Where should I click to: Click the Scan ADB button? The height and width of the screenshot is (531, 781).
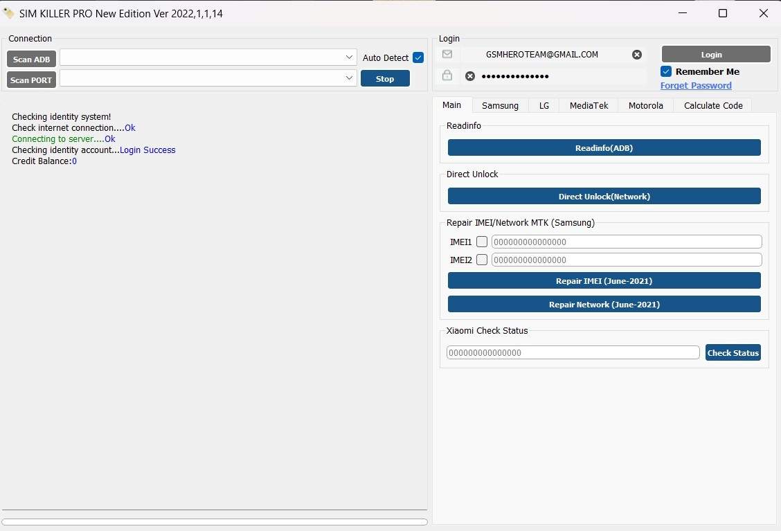[x=31, y=60]
